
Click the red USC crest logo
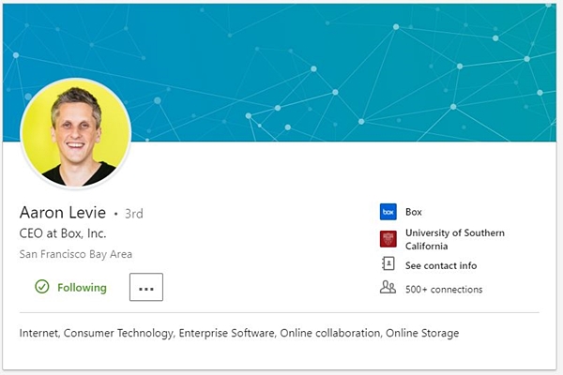point(388,239)
